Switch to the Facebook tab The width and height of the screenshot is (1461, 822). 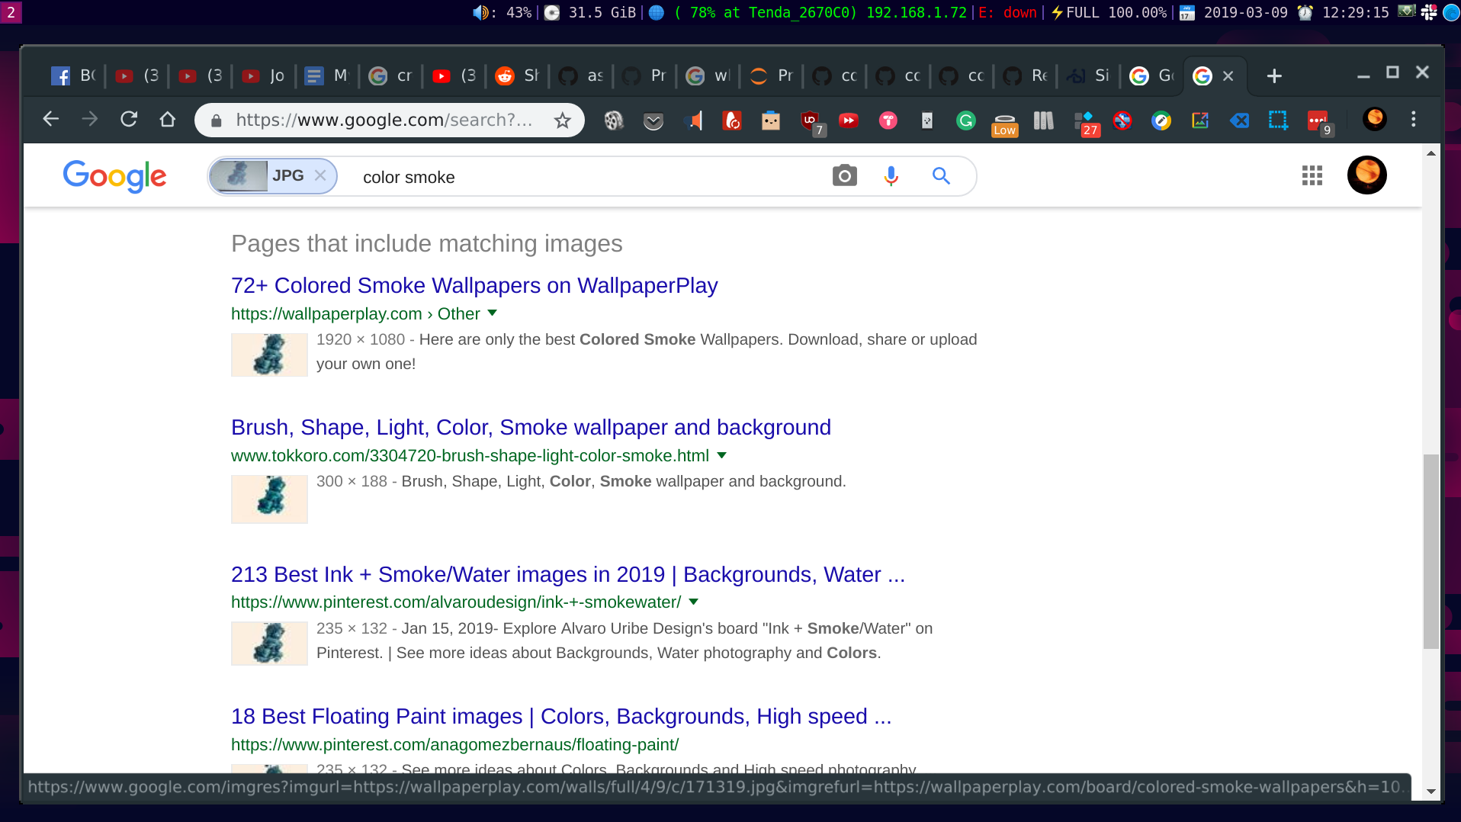[x=73, y=75]
